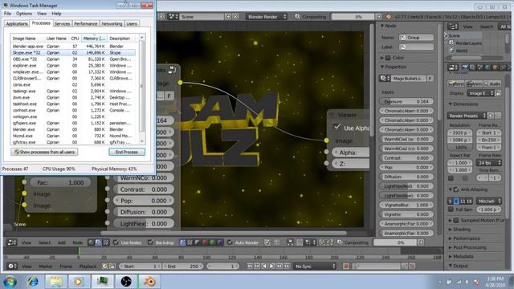Switch to the Render Layers properties tab icon
This screenshot has width=514, height=289.
coord(472,67)
